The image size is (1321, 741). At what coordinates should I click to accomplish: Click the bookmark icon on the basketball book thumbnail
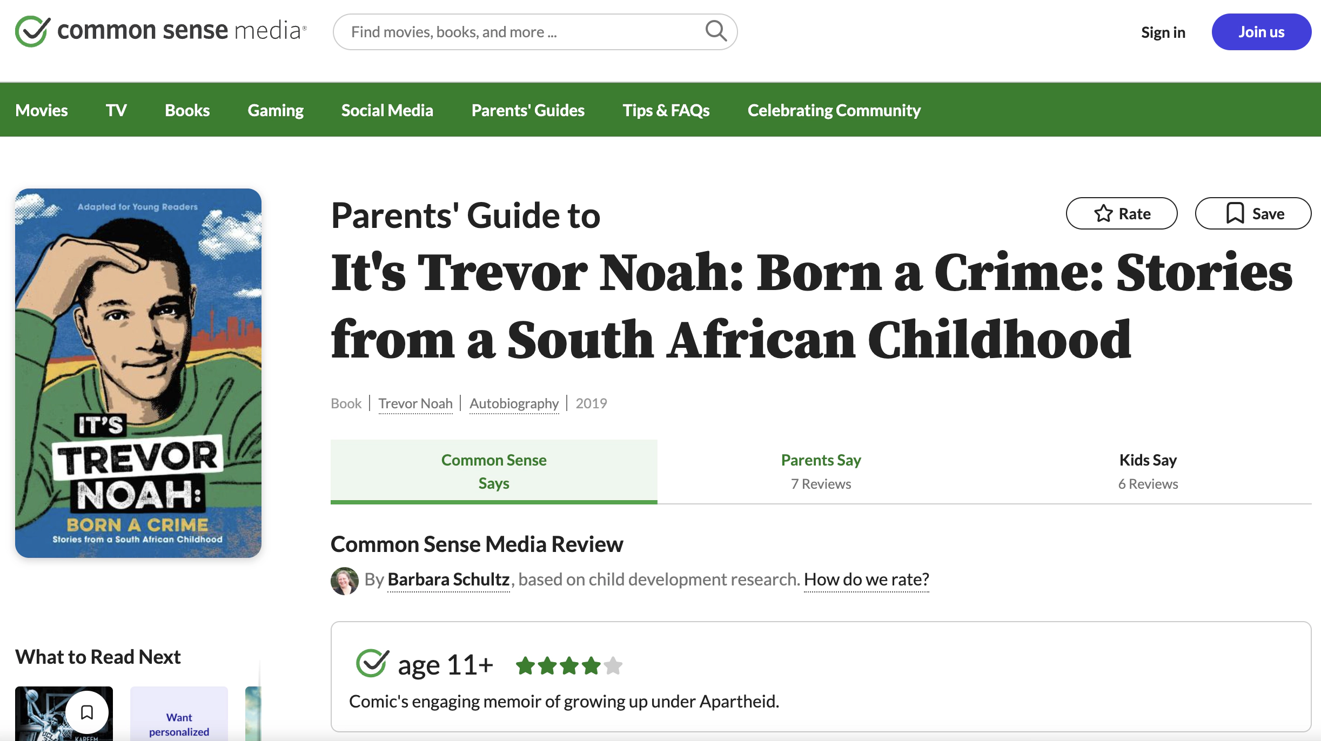point(87,713)
